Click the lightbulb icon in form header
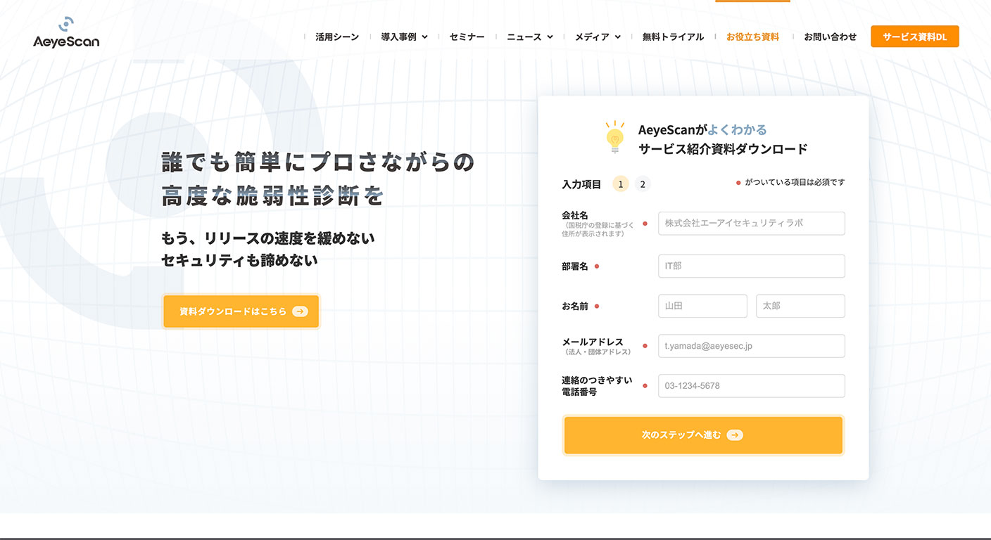This screenshot has height=540, width=991. coord(614,137)
